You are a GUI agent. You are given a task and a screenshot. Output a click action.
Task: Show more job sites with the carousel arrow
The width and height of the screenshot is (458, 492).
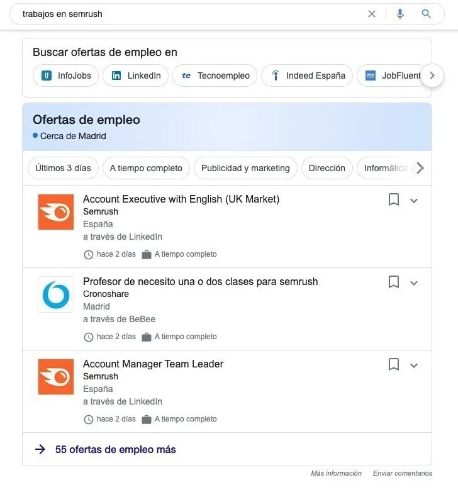tap(432, 75)
